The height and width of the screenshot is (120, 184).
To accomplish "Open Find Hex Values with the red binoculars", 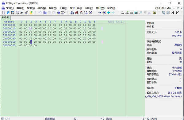I will (77, 13).
